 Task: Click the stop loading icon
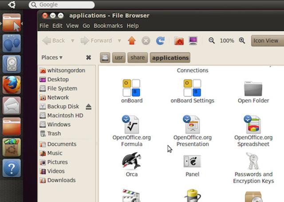point(146,40)
